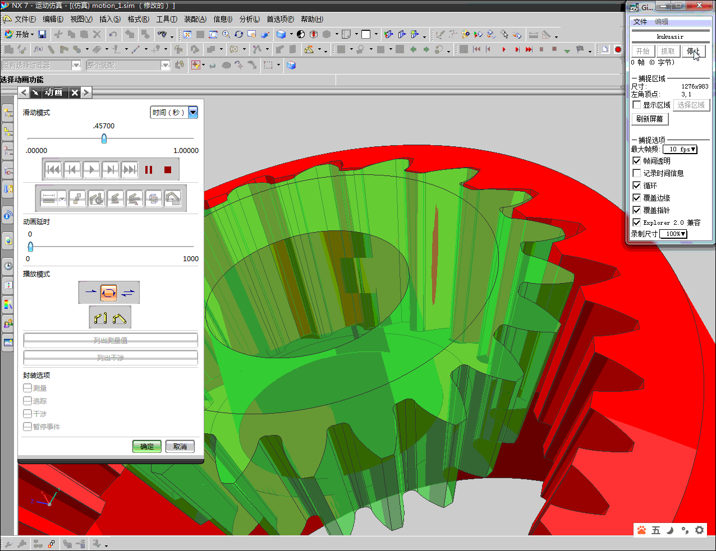Enable the 记录时间信息 checkbox
Viewport: 716px width, 551px height.
coord(637,173)
